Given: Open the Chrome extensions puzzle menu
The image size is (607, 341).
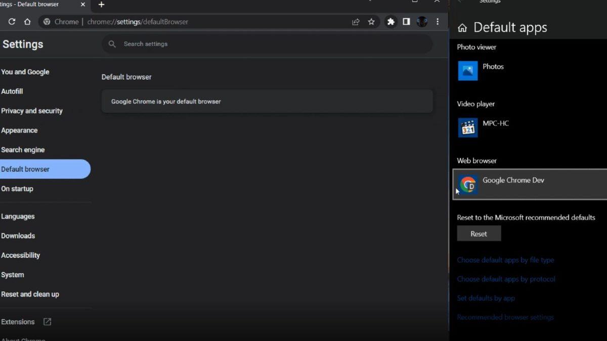Looking at the screenshot, I should pos(391,22).
